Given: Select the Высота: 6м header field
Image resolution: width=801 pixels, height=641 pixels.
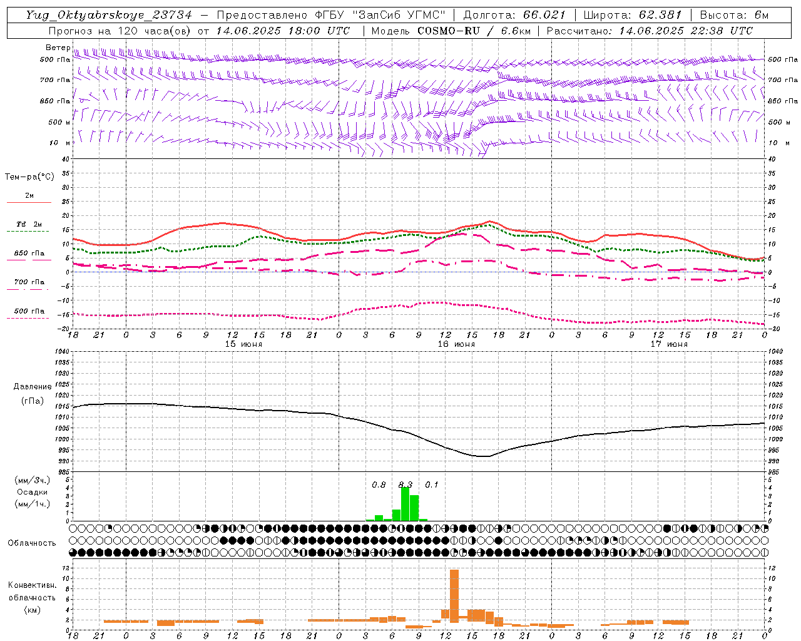Looking at the screenshot, I should click(x=734, y=15).
